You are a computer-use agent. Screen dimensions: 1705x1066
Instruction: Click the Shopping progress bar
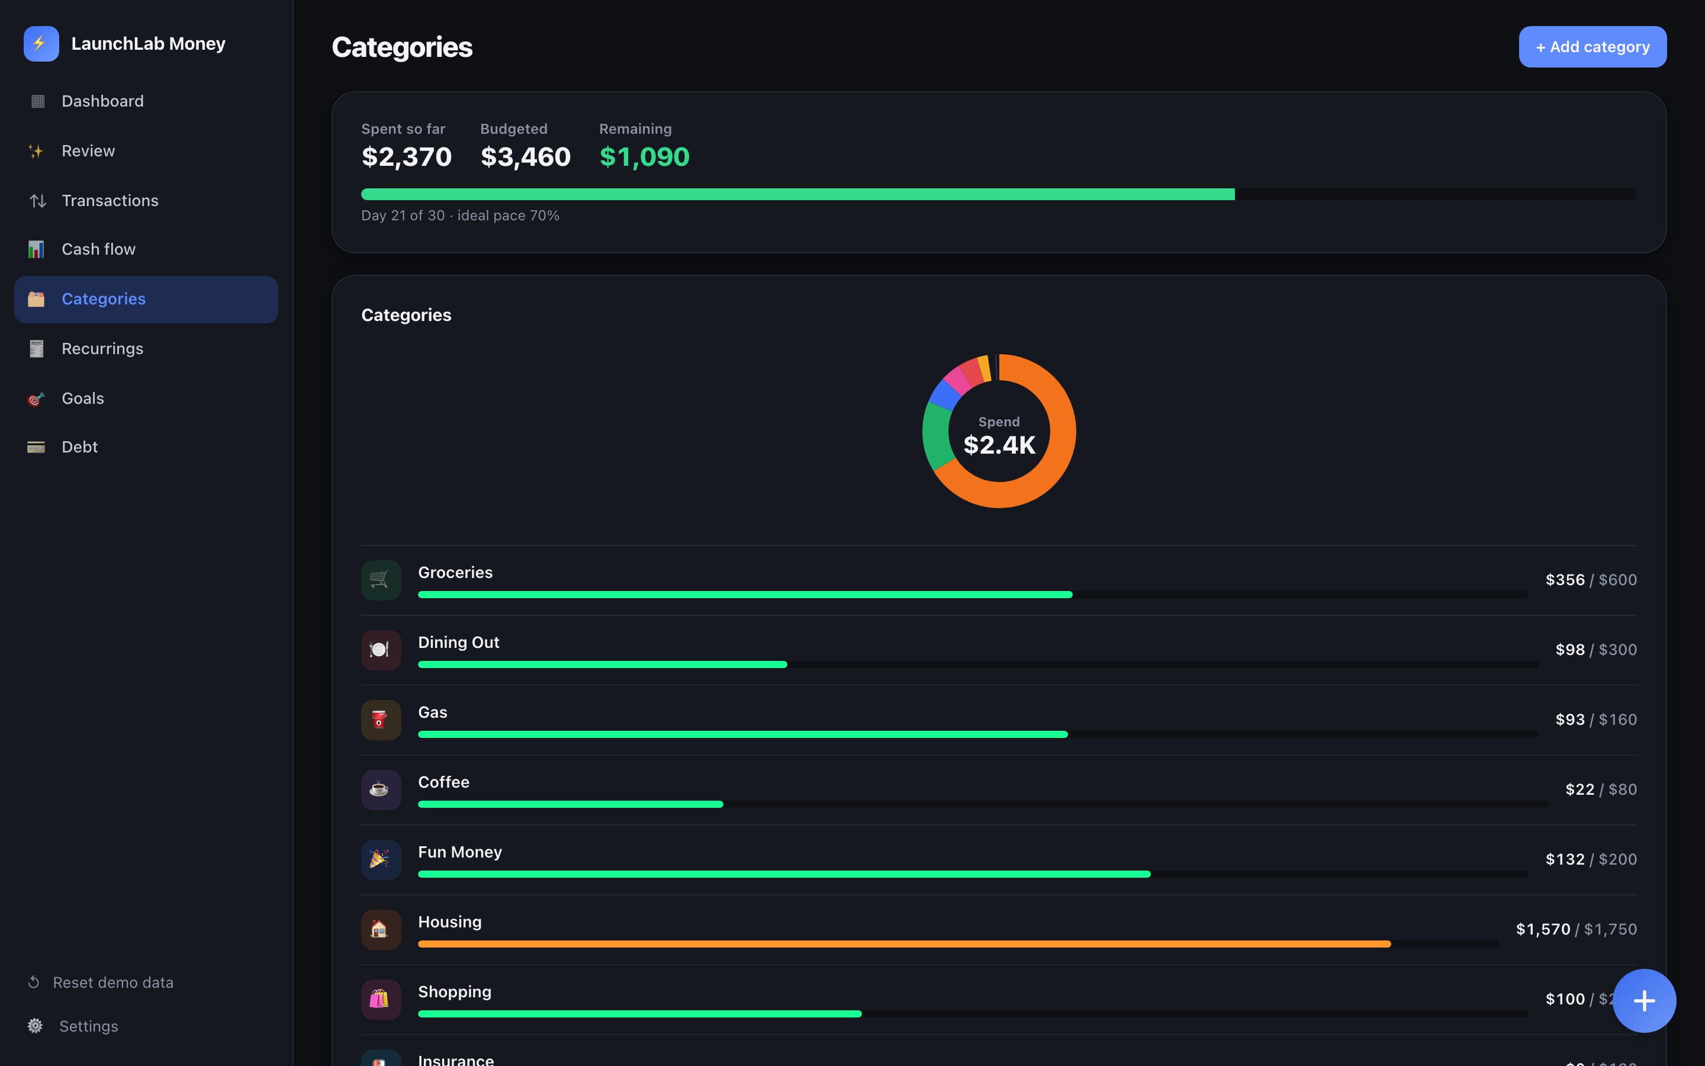pyautogui.click(x=973, y=1014)
